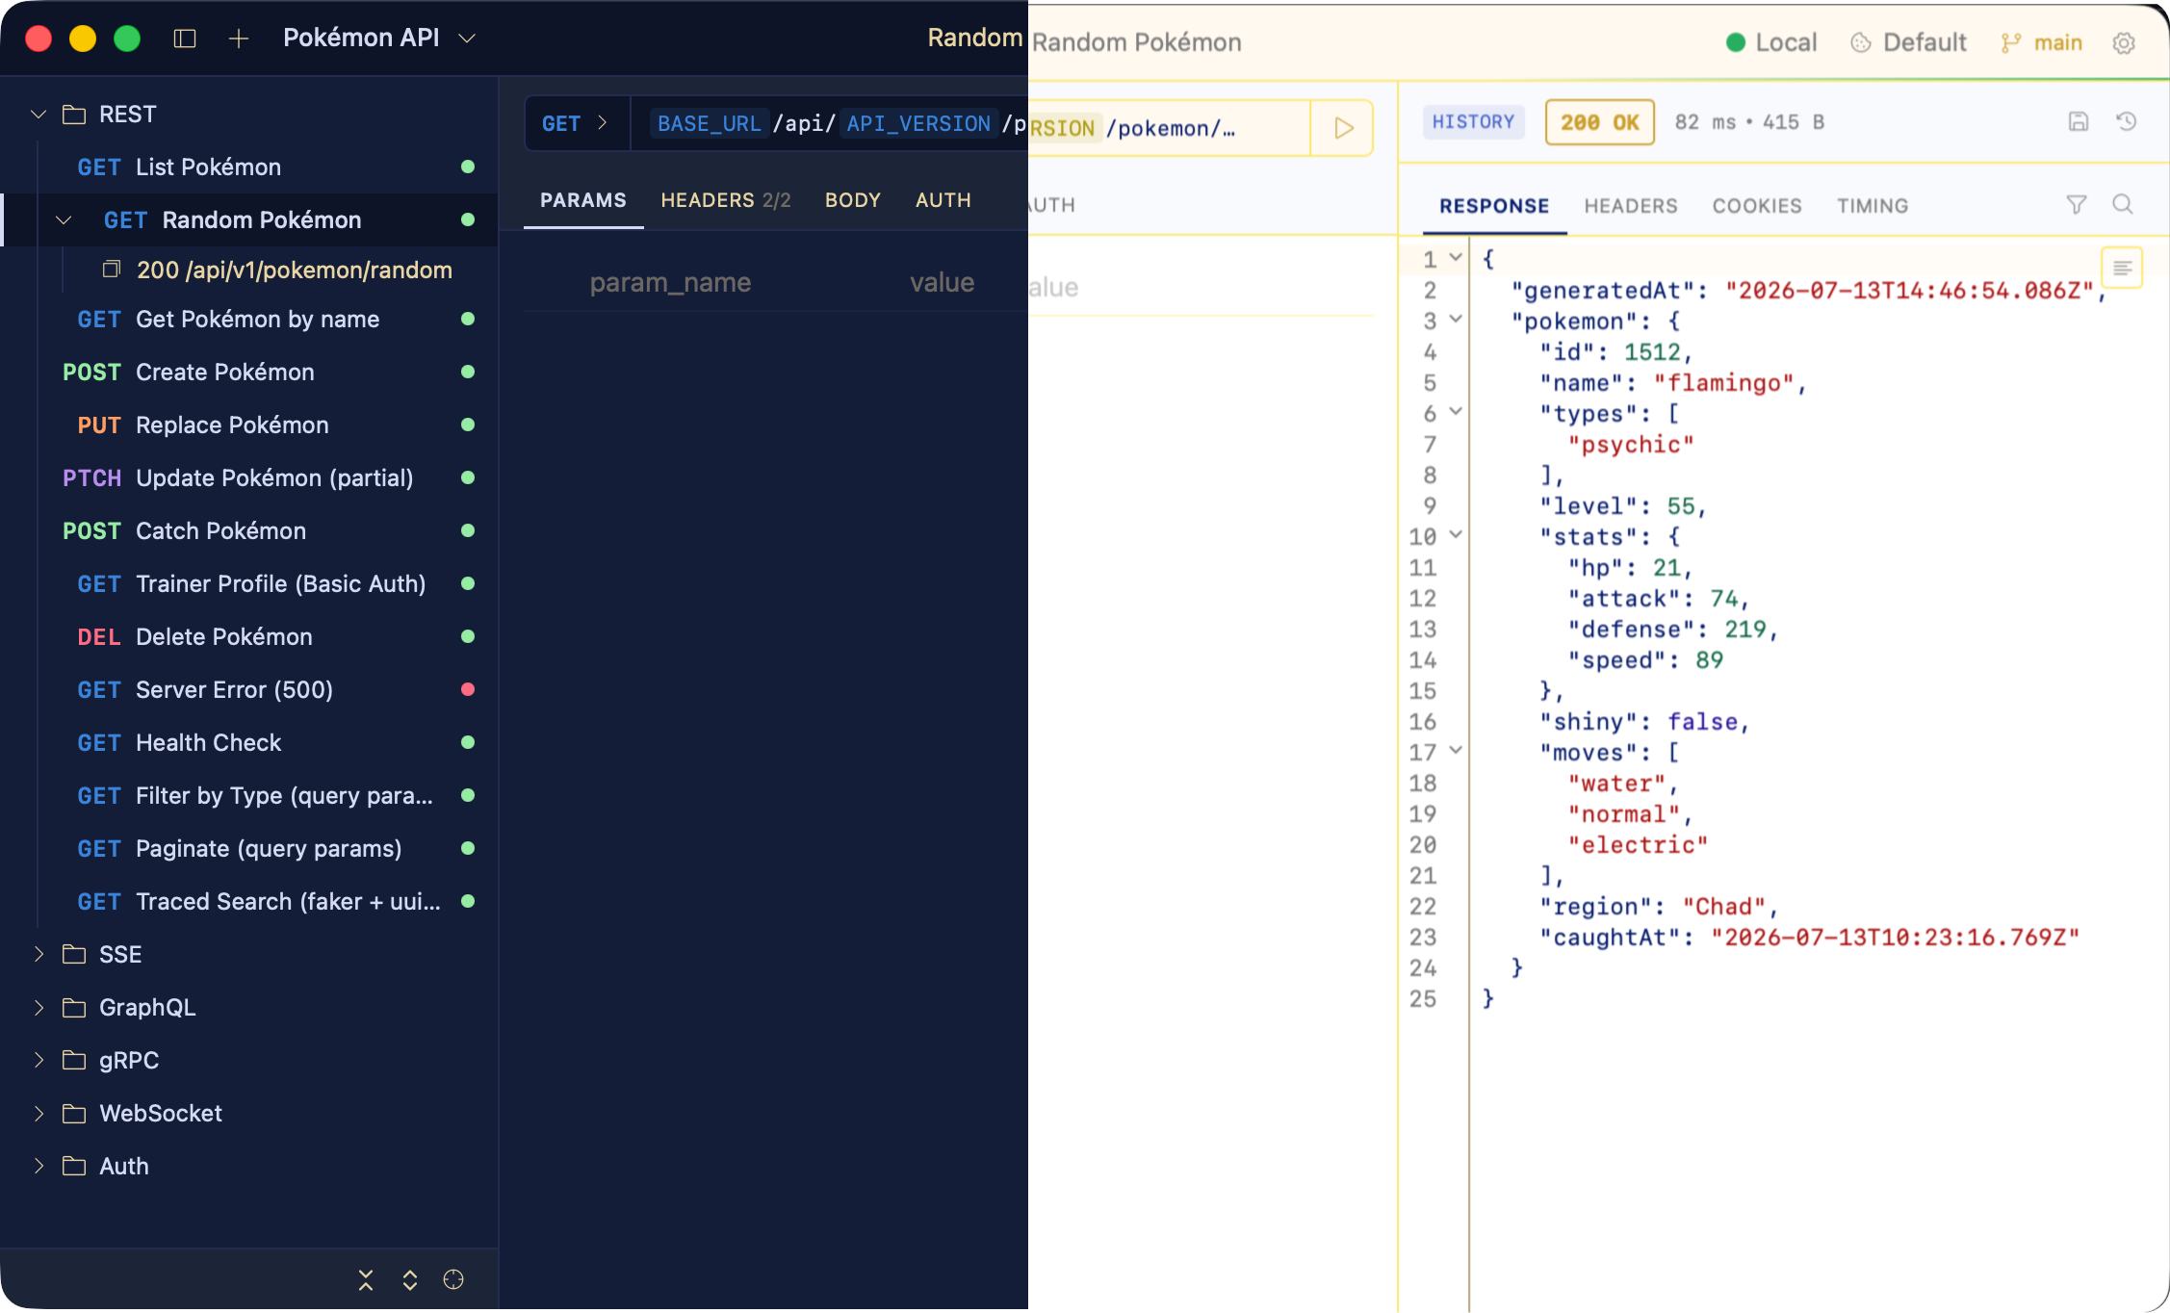Viewport: 2170px width, 1313px height.
Task: Collapse the Random Pokémon request chevron
Action: 64,220
